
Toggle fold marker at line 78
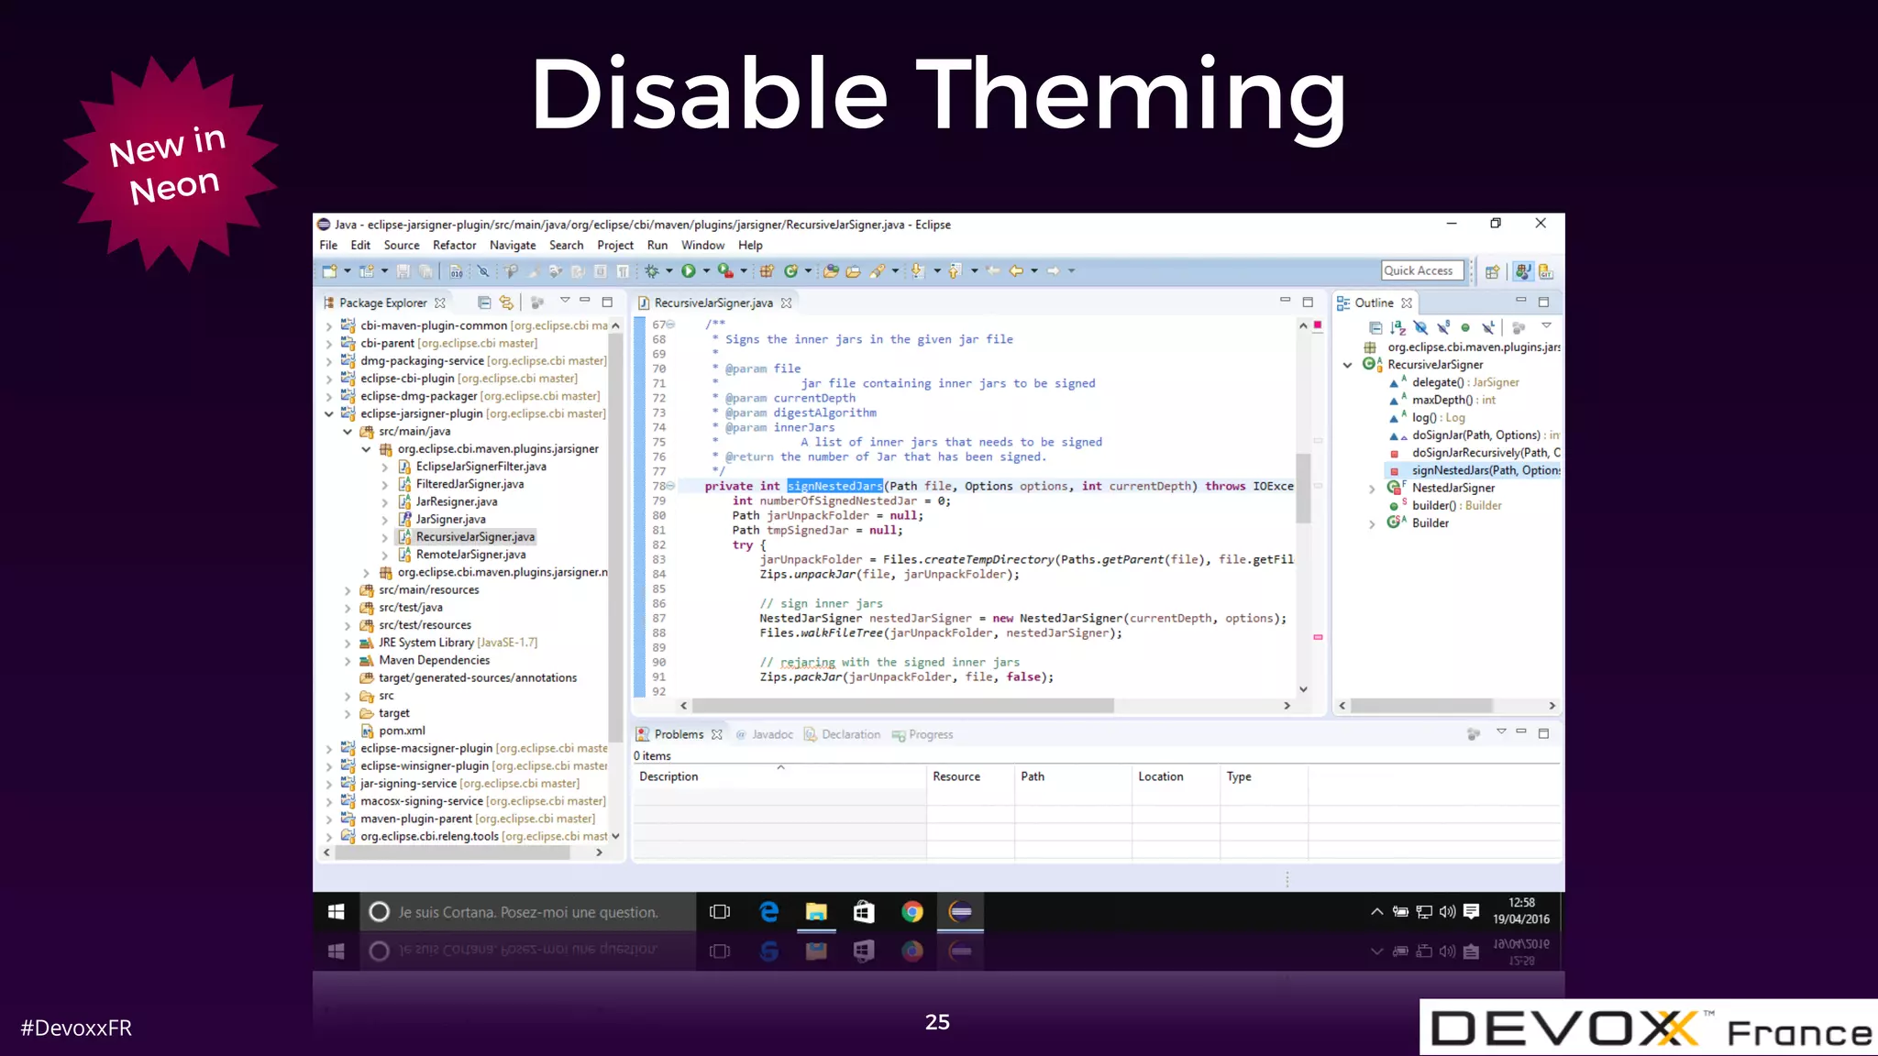click(x=671, y=486)
